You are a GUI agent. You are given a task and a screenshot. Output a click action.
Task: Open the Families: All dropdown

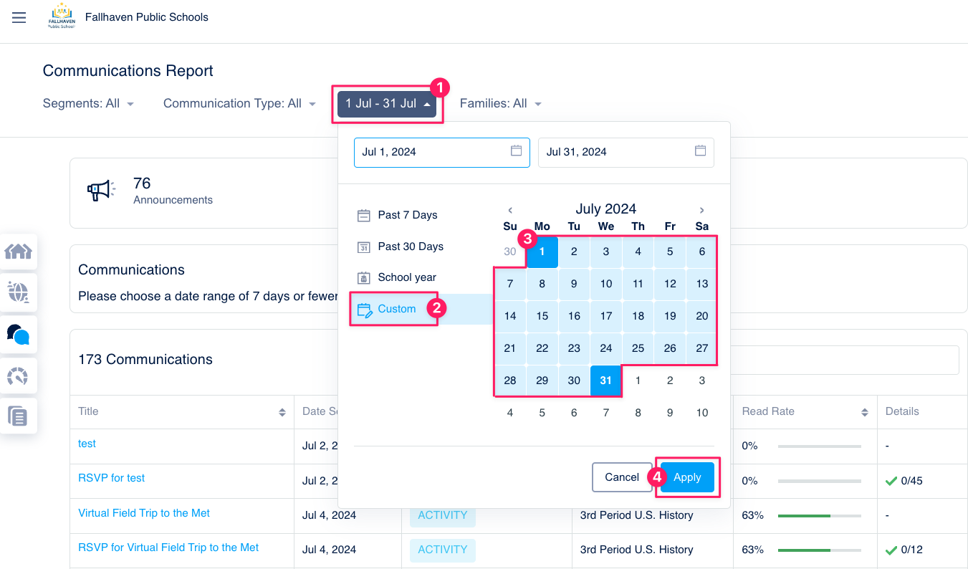click(500, 103)
